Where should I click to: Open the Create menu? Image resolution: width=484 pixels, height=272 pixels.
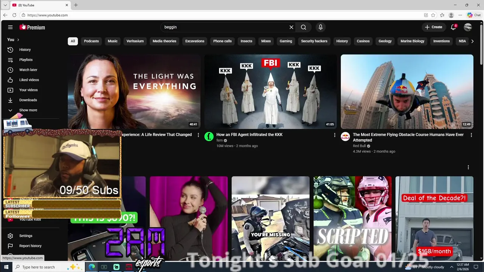(433, 27)
